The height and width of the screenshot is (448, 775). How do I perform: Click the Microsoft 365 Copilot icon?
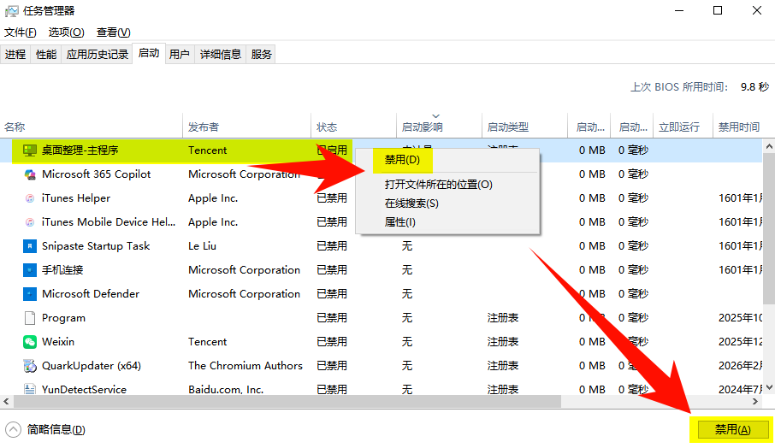pyautogui.click(x=30, y=174)
